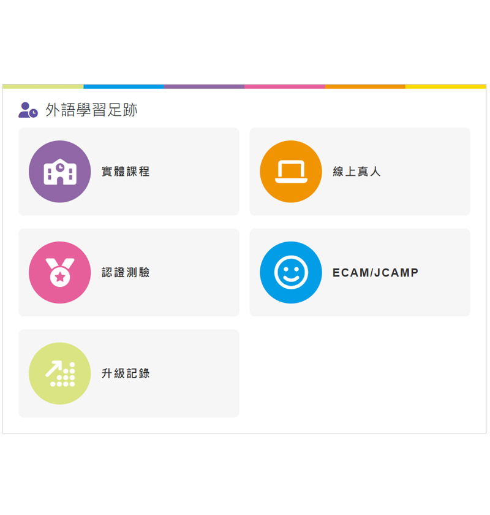
Task: Select the 認證測驗 label
Action: tap(126, 273)
